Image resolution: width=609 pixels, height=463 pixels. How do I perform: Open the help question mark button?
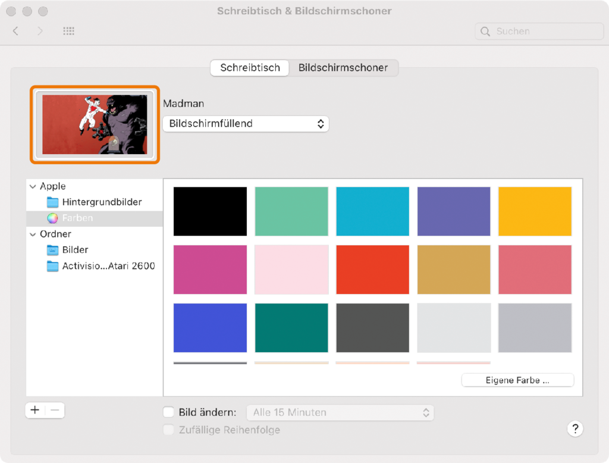pyautogui.click(x=575, y=428)
